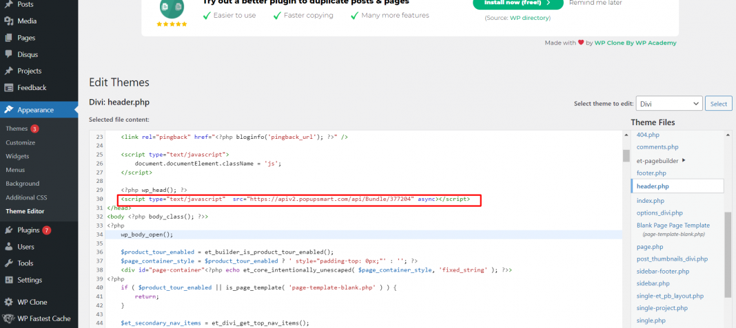Click the Users person icon
The width and height of the screenshot is (736, 328).
pos(8,246)
